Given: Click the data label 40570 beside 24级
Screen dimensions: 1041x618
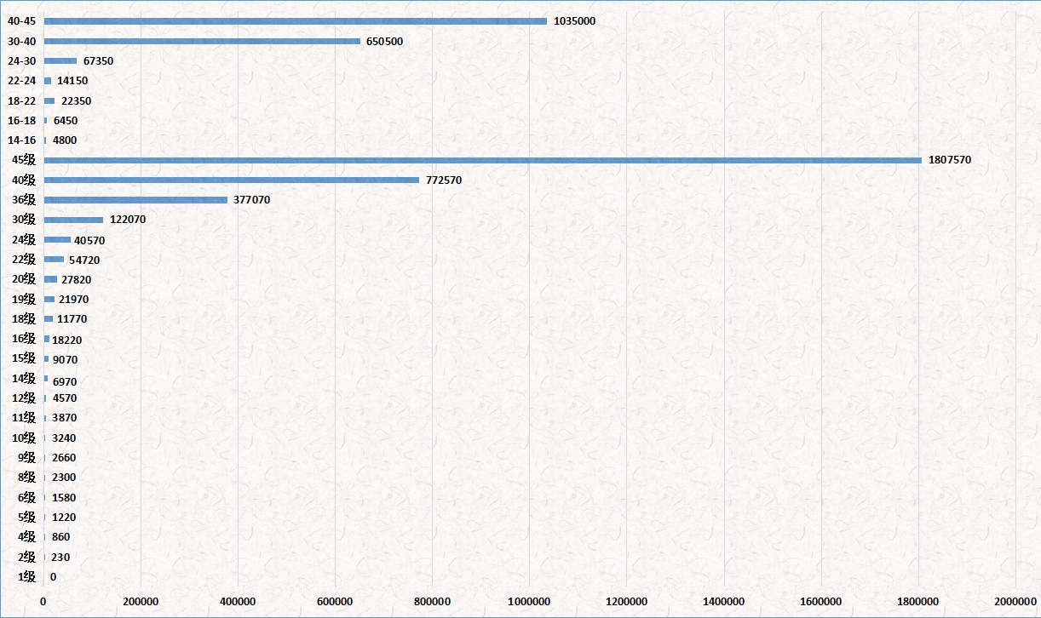Looking at the screenshot, I should 89,240.
